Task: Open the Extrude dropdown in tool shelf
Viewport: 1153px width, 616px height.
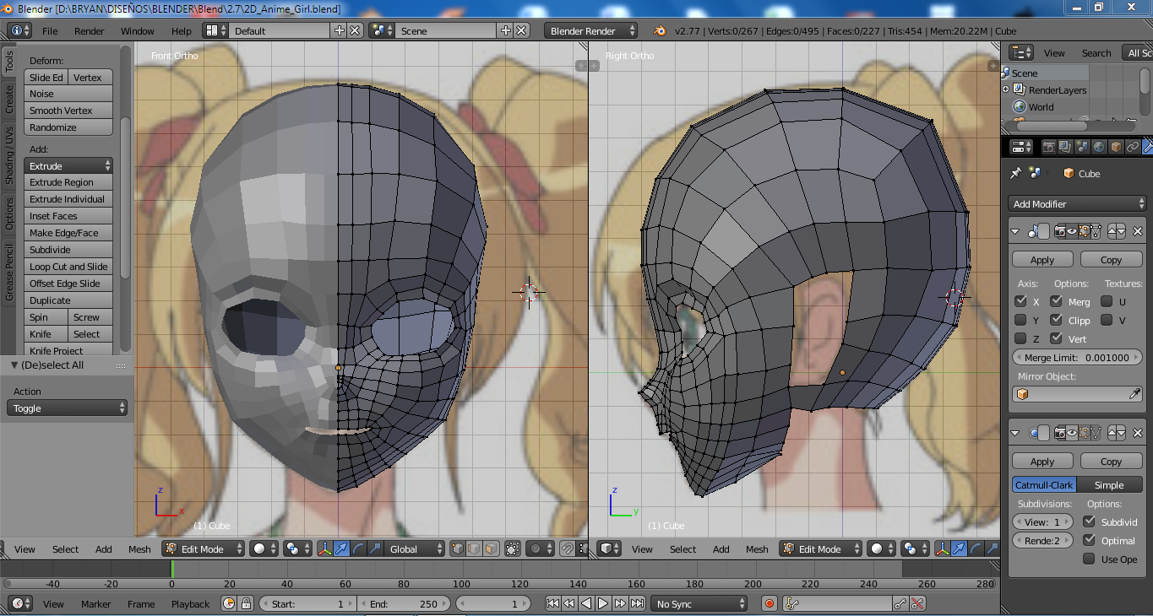Action: click(x=68, y=165)
